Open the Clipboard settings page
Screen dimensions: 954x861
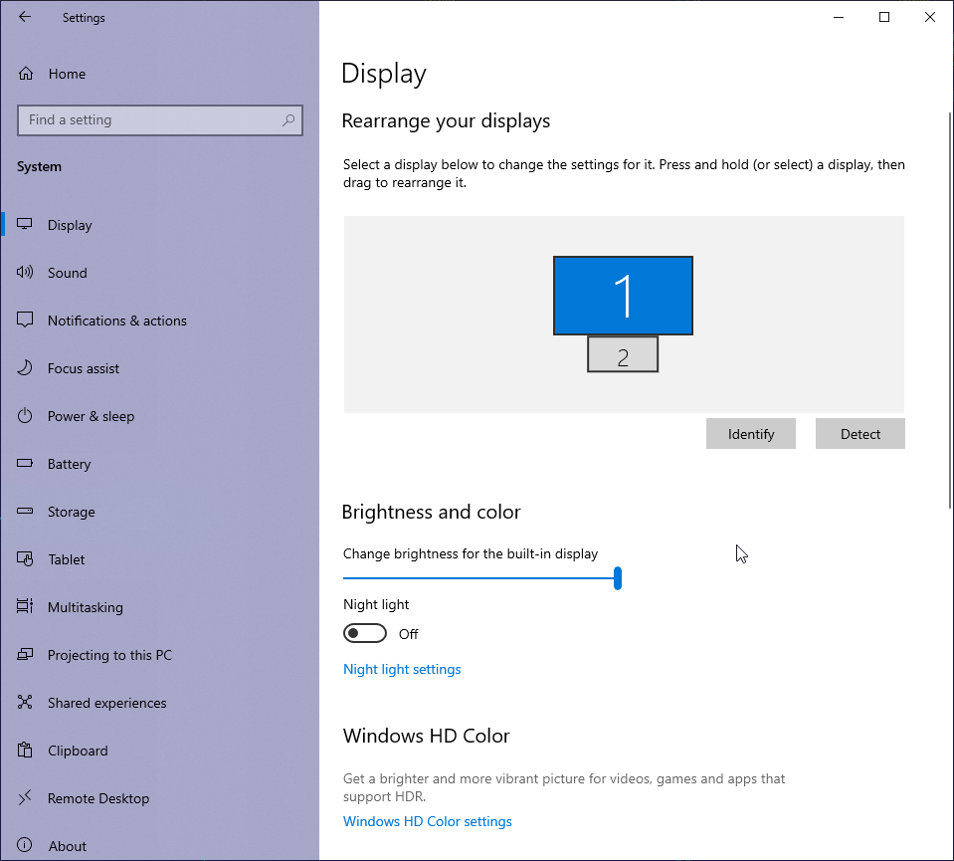click(x=159, y=751)
